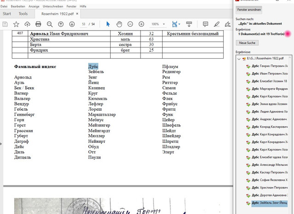Open the magnifier search icon in toolbar
Screen dimensions: 294x214
(x=49, y=24)
